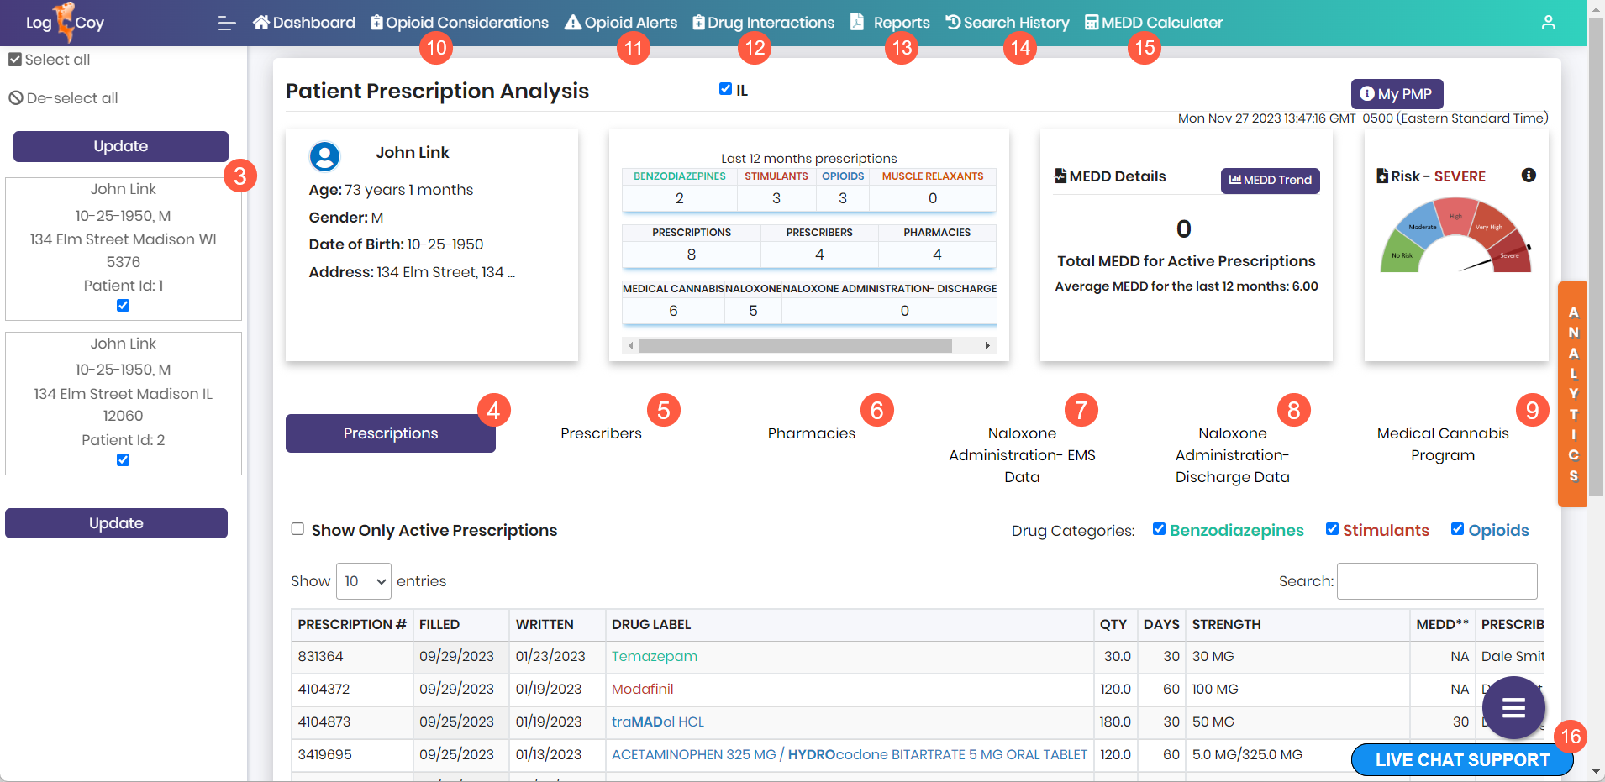Click the My PMP button
The height and width of the screenshot is (782, 1605).
tap(1396, 94)
